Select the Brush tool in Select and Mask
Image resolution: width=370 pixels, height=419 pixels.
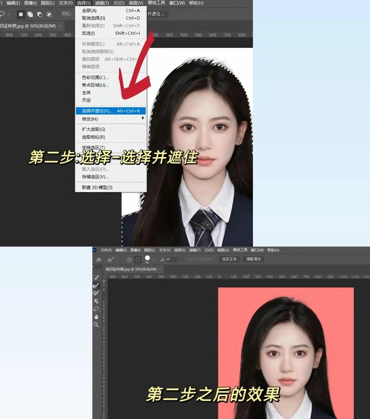click(x=96, y=293)
